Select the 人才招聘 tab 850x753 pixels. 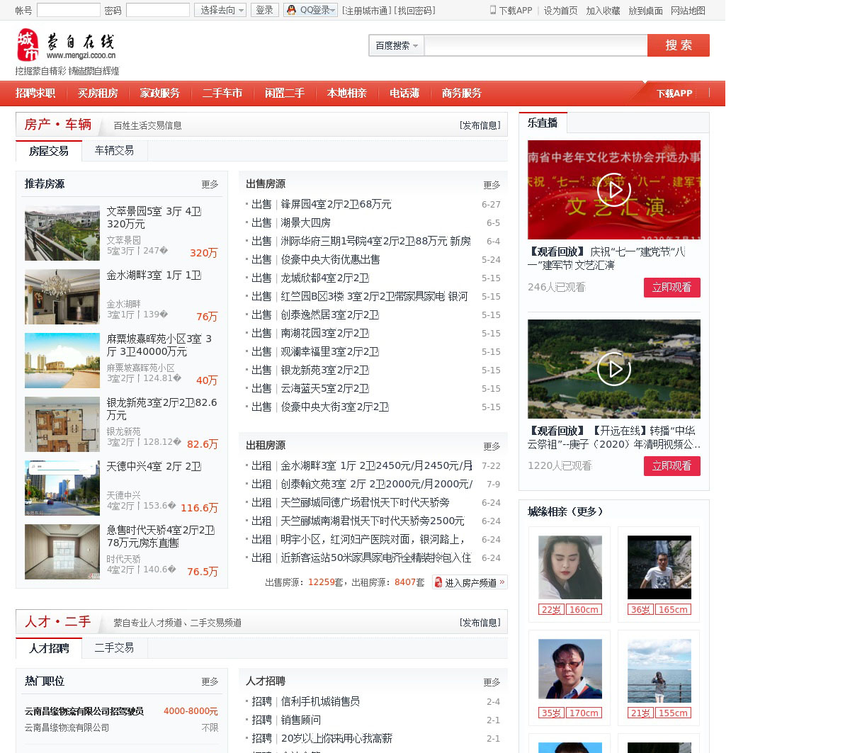pos(49,648)
